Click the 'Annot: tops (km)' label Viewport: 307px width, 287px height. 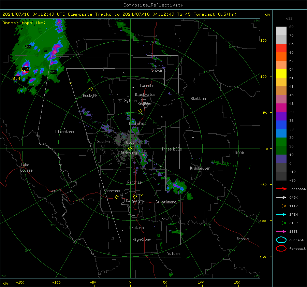24,23
